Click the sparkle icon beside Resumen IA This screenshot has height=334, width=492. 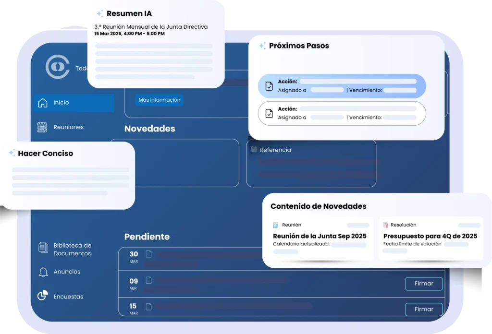tap(100, 14)
